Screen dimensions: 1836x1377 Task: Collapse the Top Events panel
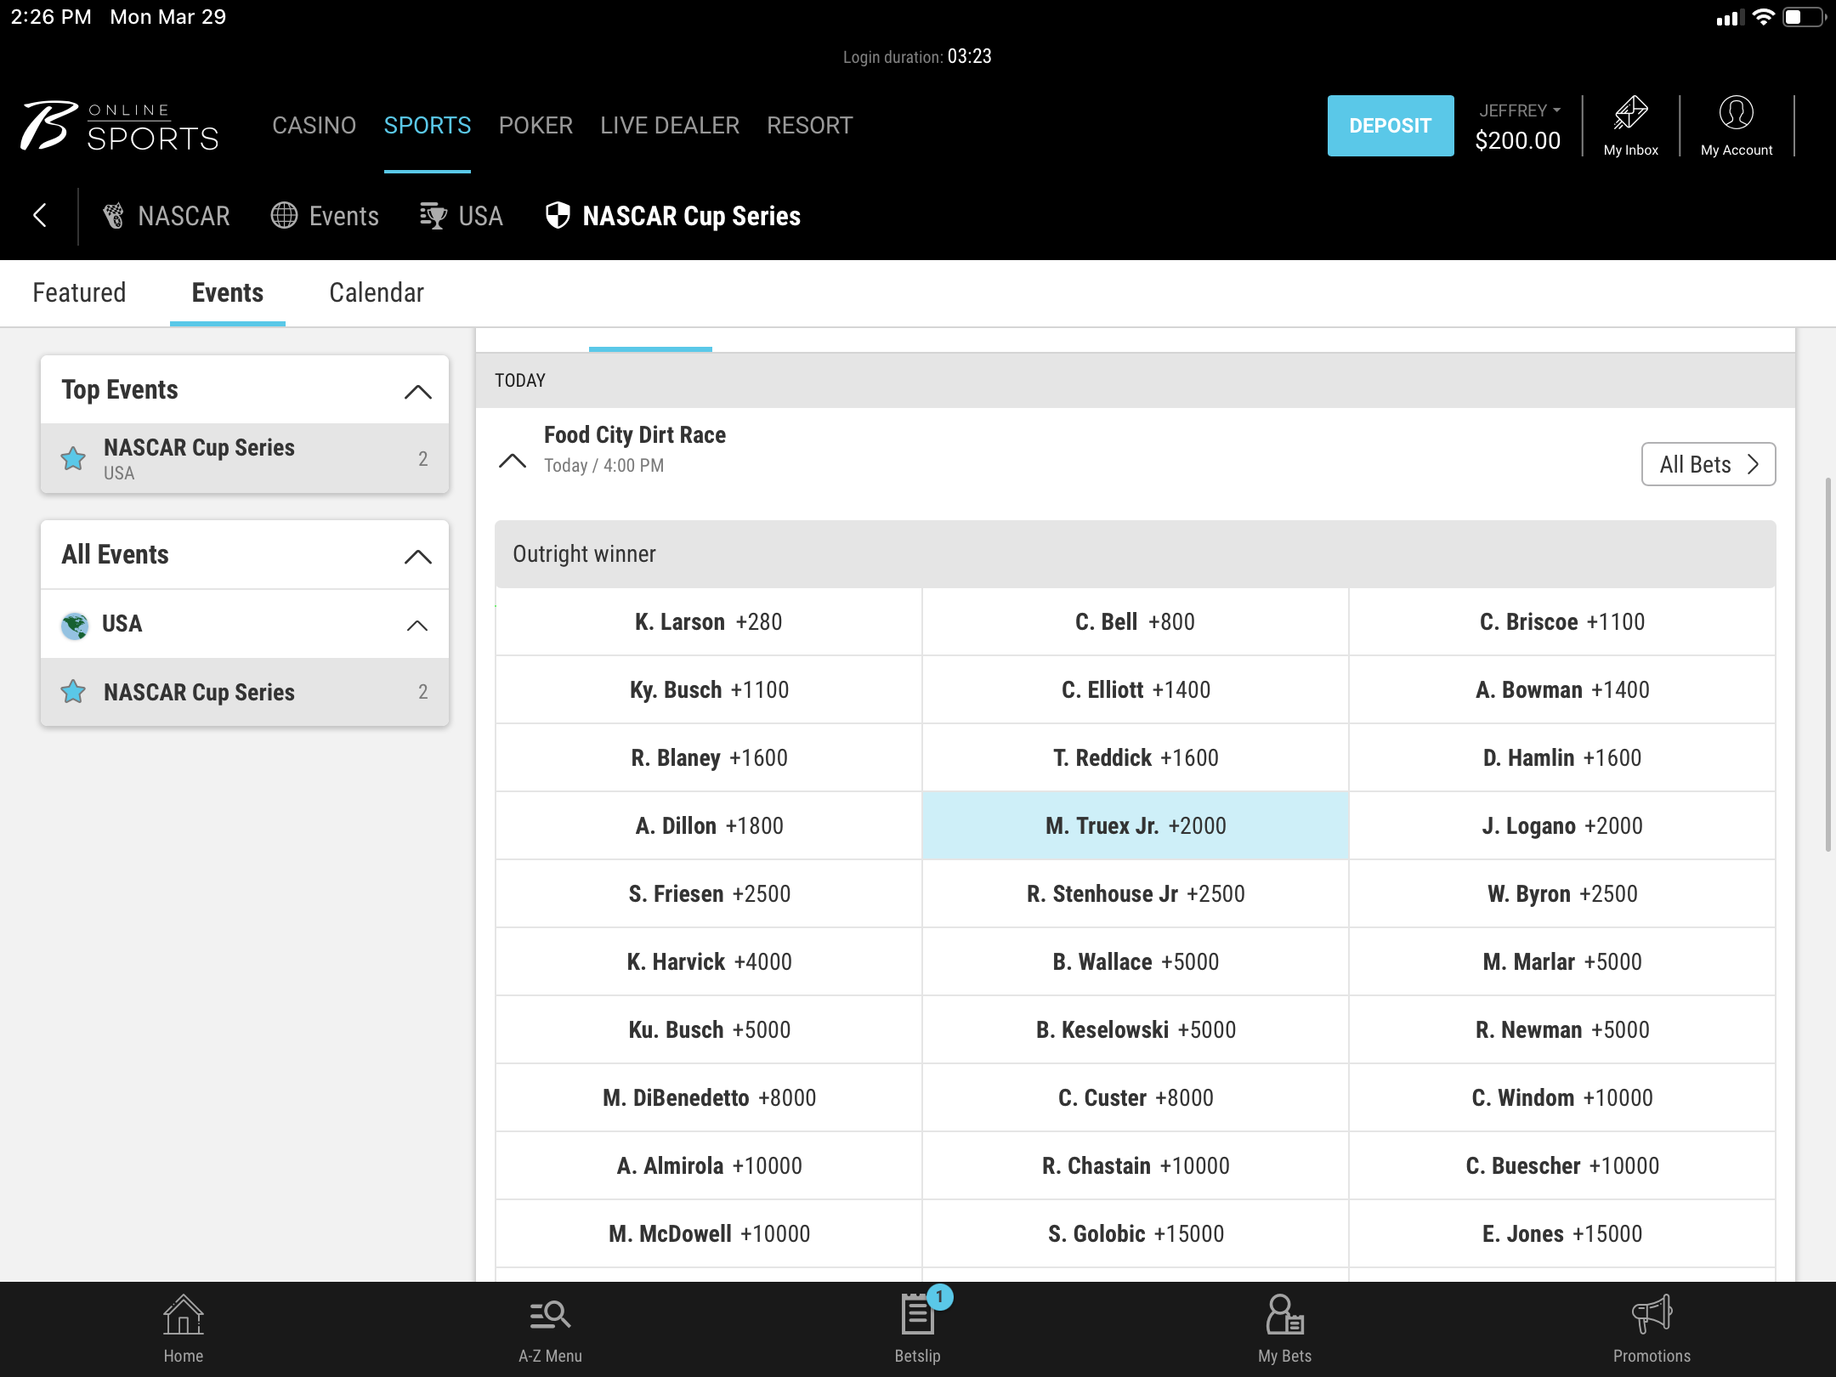click(417, 391)
